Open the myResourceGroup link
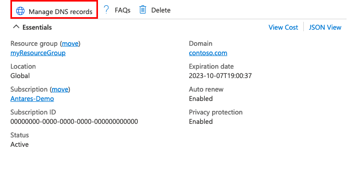 (38, 53)
